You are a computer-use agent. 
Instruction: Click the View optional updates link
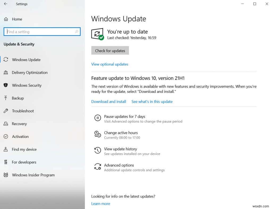pos(109,64)
